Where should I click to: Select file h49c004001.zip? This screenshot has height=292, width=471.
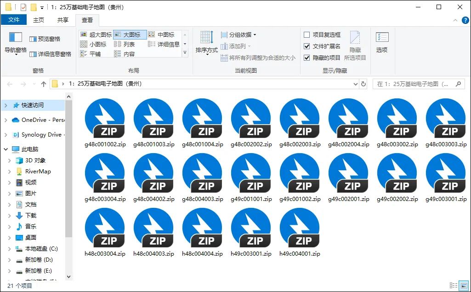pyautogui.click(x=300, y=233)
